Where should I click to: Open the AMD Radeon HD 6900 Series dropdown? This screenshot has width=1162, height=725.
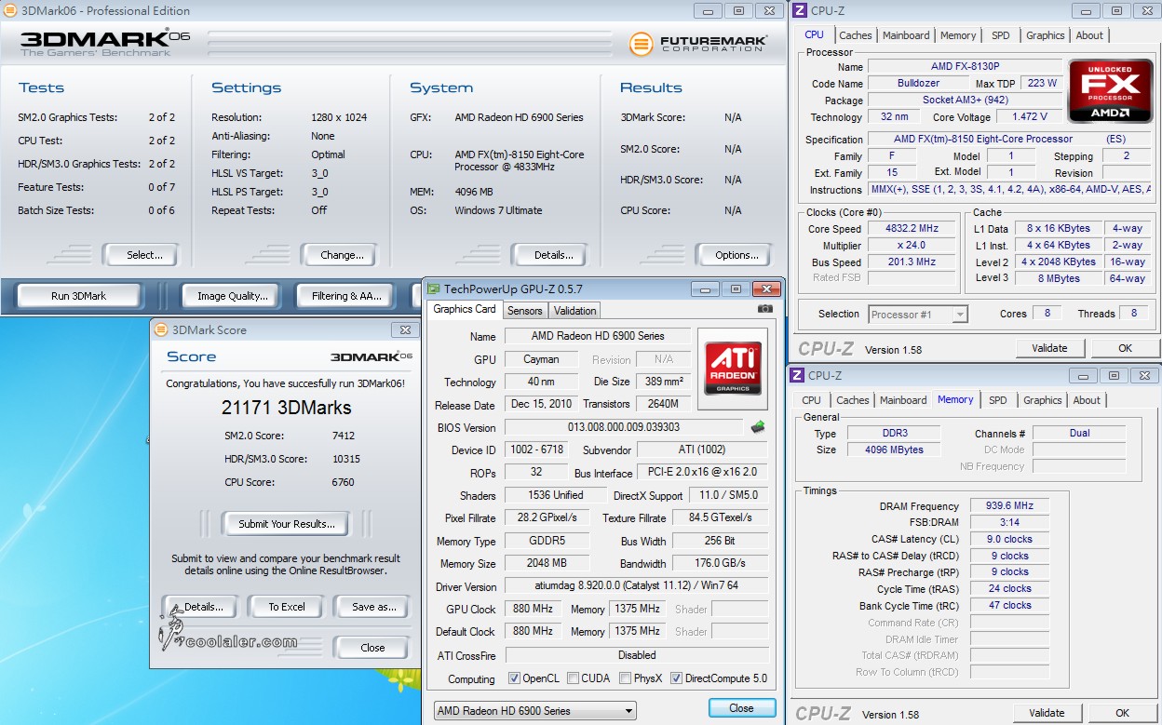[x=535, y=711]
